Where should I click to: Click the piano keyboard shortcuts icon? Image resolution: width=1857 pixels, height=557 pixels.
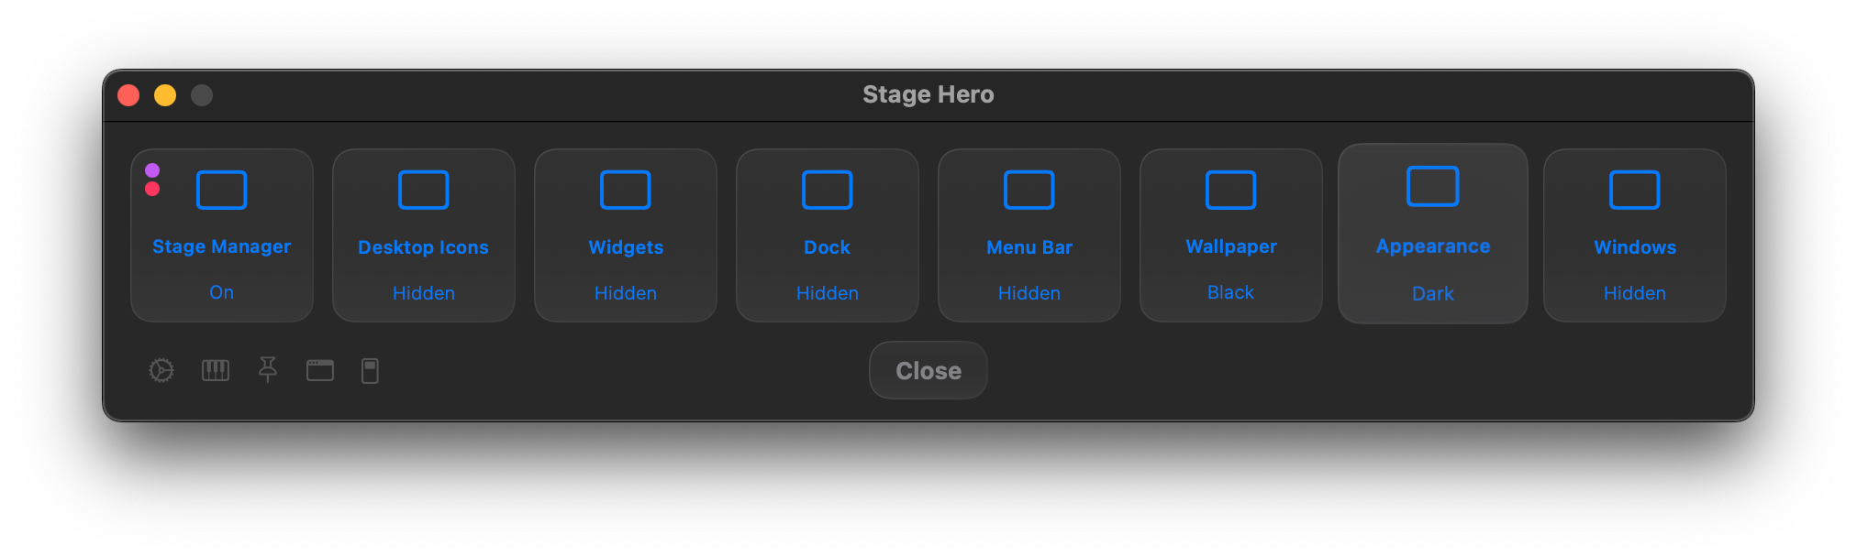point(216,370)
